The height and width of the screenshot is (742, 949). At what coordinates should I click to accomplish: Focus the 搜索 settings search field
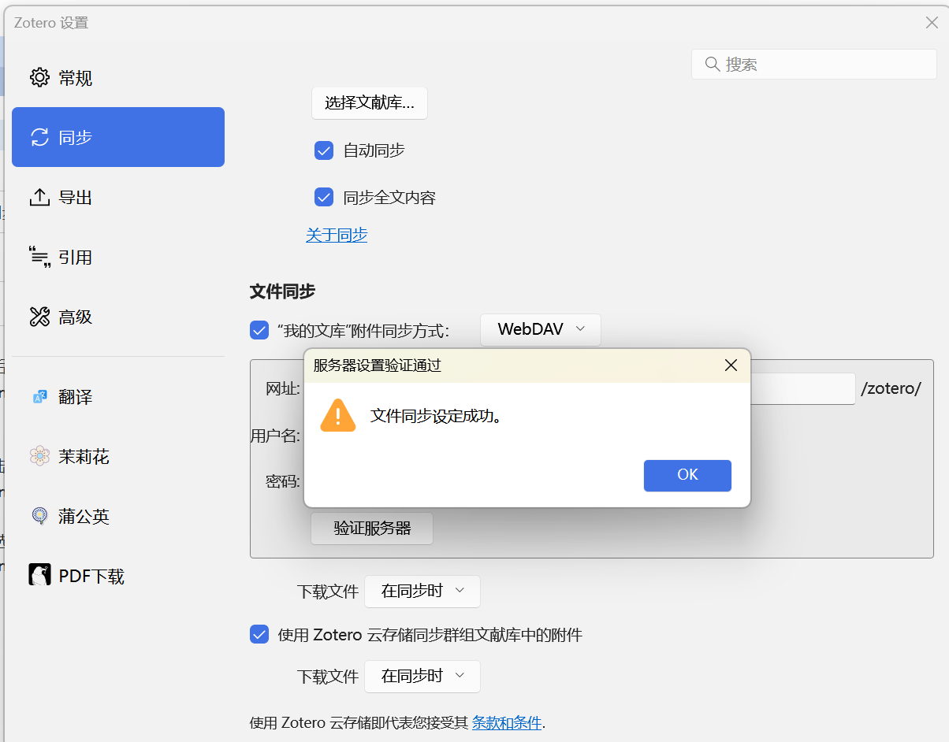click(814, 64)
